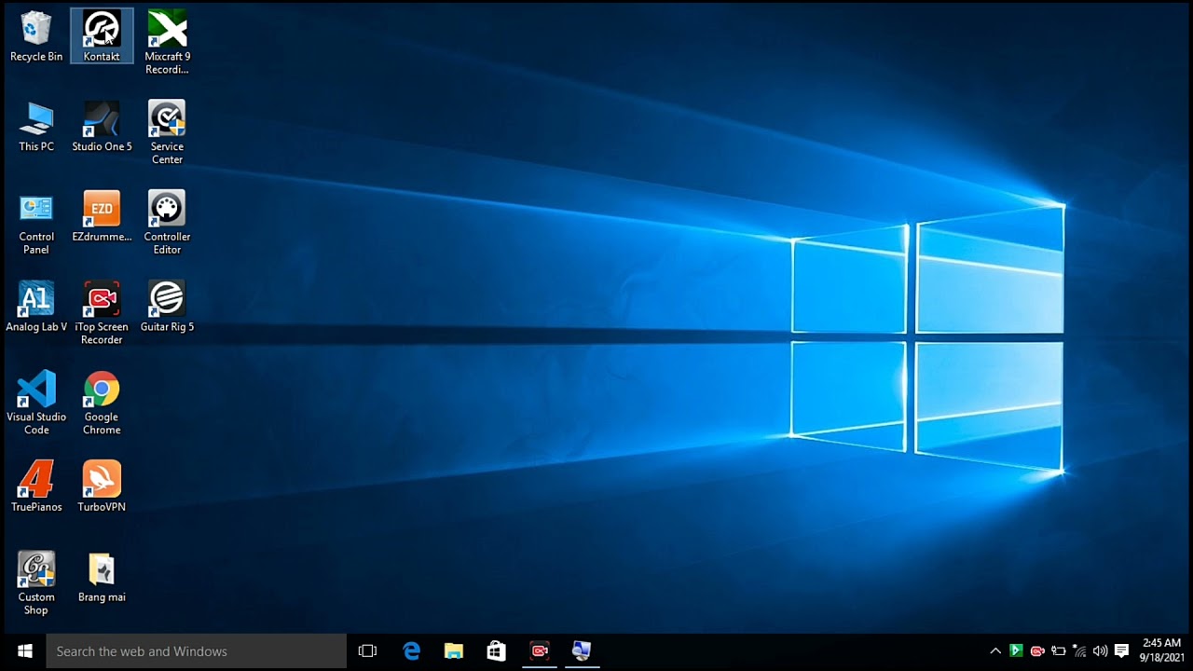Select the Studio One 5 shortcut
1193x671 pixels.
102,127
